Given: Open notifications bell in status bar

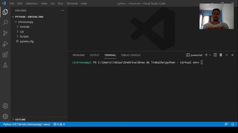Looking at the screenshot, I should [232, 124].
